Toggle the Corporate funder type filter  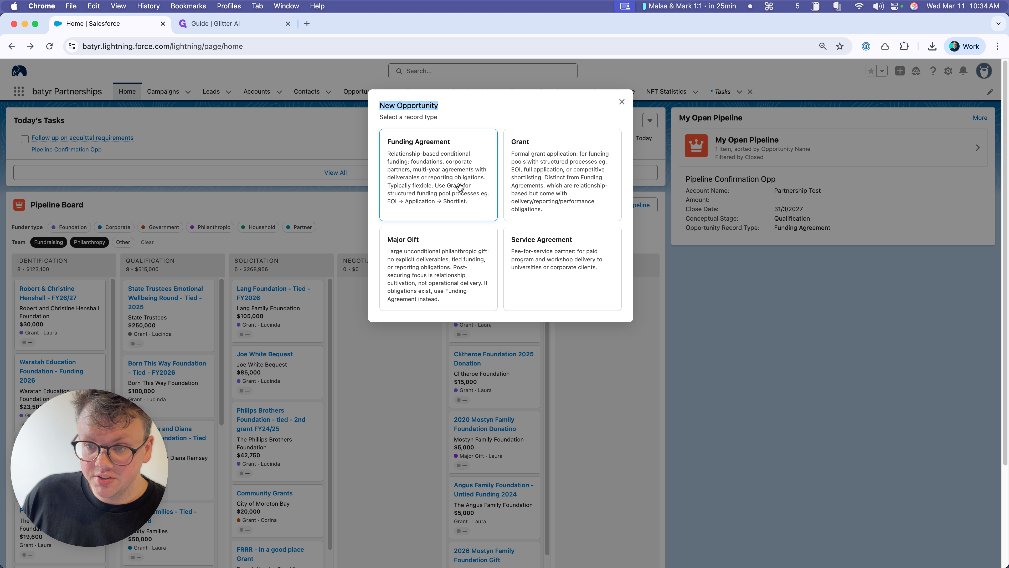(x=114, y=227)
